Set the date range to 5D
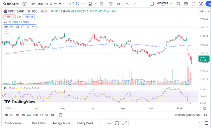 (x=12, y=115)
